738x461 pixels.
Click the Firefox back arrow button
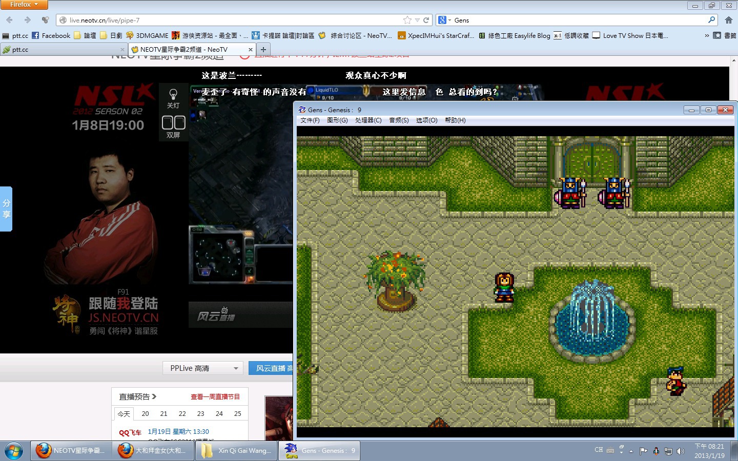coord(10,20)
